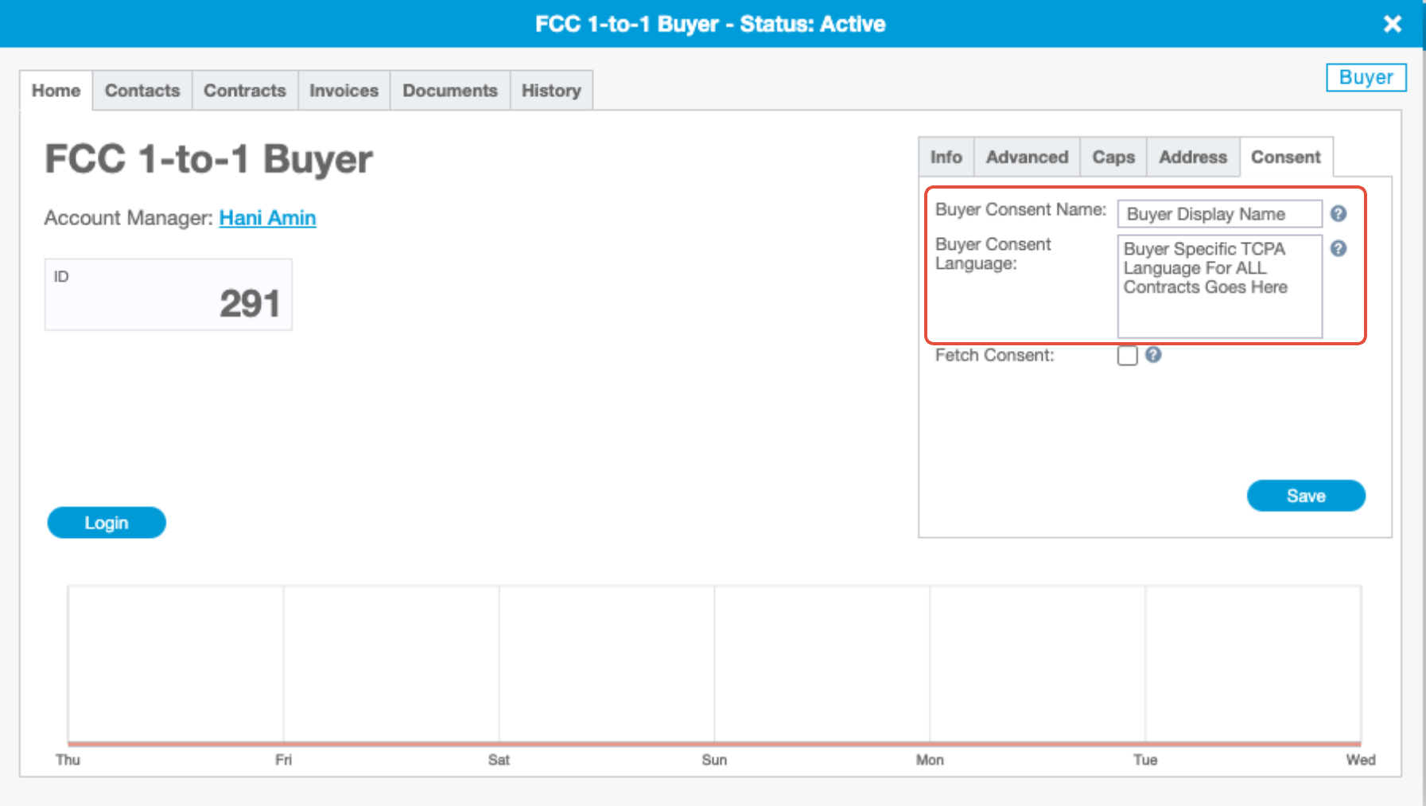Open the Contacts tab

tap(142, 91)
